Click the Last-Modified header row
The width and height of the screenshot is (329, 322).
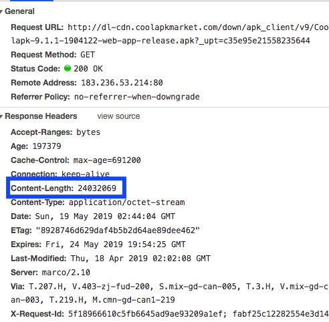pos(111,259)
